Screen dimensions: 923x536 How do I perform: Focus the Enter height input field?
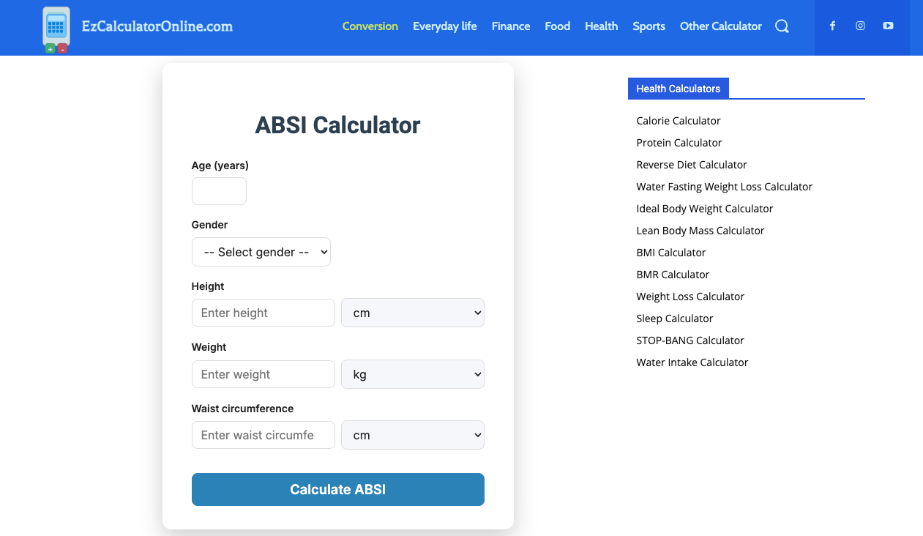264,313
